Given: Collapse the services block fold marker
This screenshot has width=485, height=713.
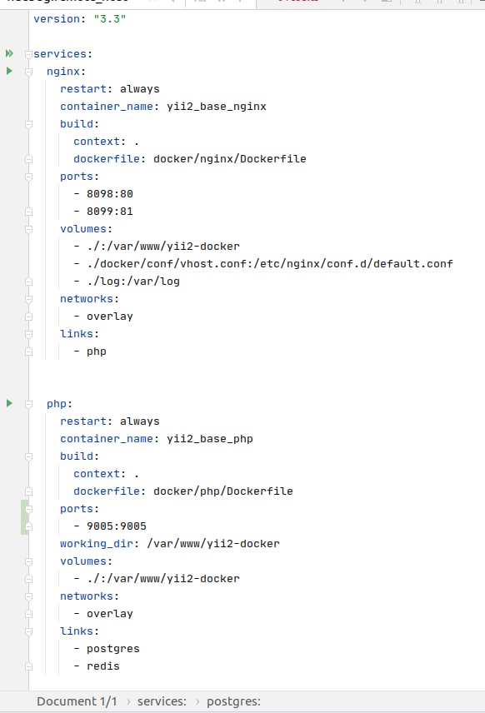Looking at the screenshot, I should click(28, 54).
